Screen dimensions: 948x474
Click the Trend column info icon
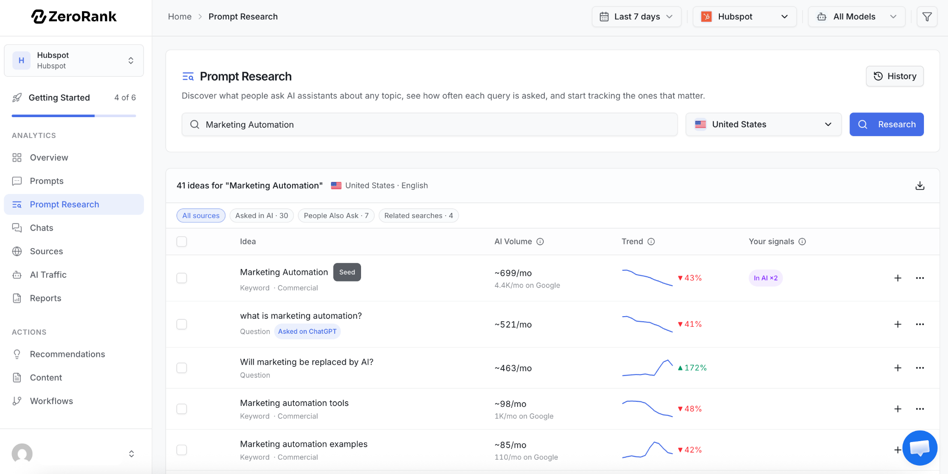(651, 242)
